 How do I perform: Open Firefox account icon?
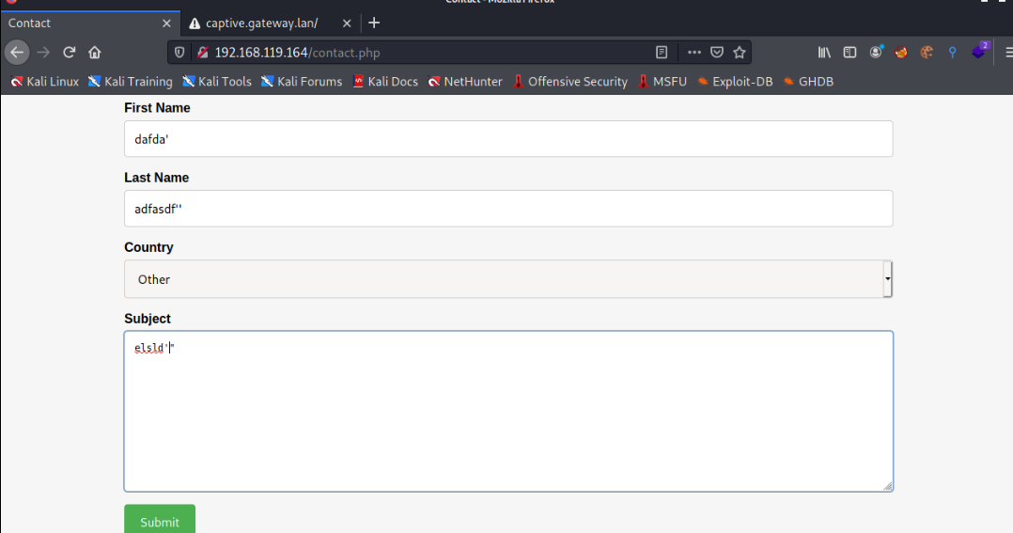[876, 53]
